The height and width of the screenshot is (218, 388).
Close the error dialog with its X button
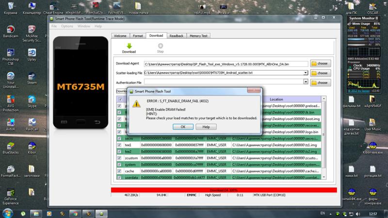tap(254, 91)
